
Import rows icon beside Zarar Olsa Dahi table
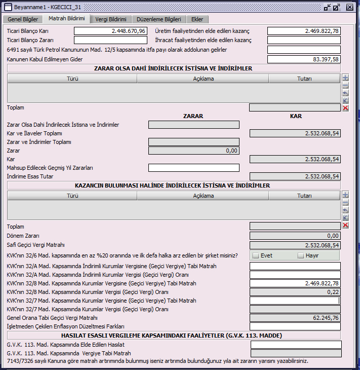(x=345, y=100)
